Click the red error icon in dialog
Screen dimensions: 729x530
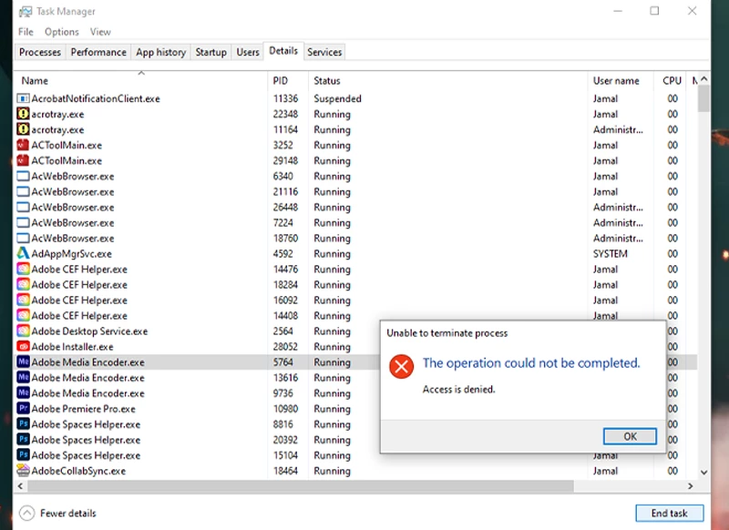[401, 366]
